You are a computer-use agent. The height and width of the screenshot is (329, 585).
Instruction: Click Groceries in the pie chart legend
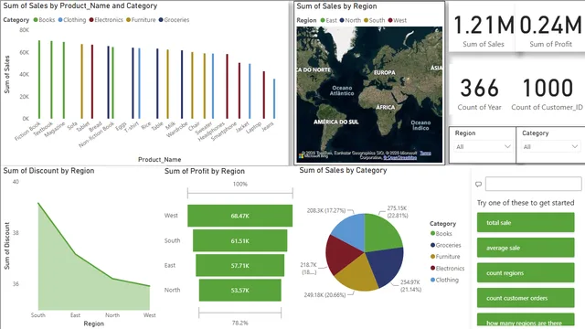pyautogui.click(x=445, y=245)
